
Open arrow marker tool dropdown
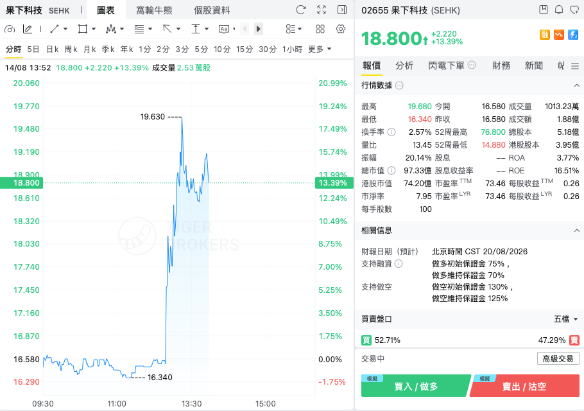[178, 29]
